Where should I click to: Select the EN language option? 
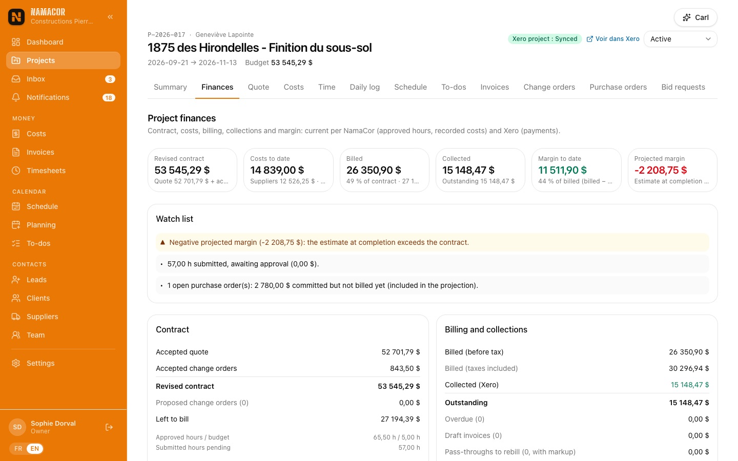point(35,449)
